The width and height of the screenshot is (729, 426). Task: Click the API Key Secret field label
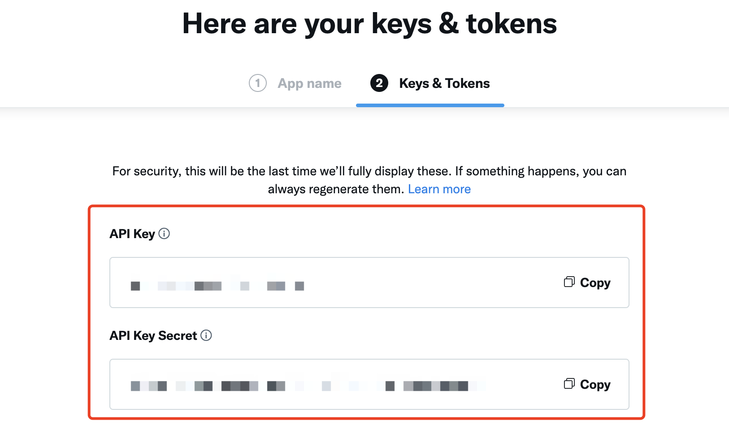[x=153, y=336]
